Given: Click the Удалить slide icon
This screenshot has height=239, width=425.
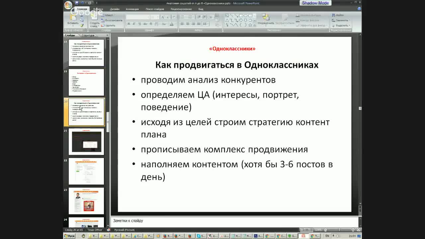Looking at the screenshot, I should point(109,25).
